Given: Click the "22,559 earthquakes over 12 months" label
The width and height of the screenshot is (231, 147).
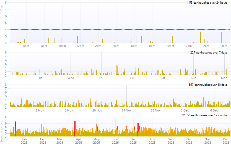Looking at the screenshot, I should 204,115.
